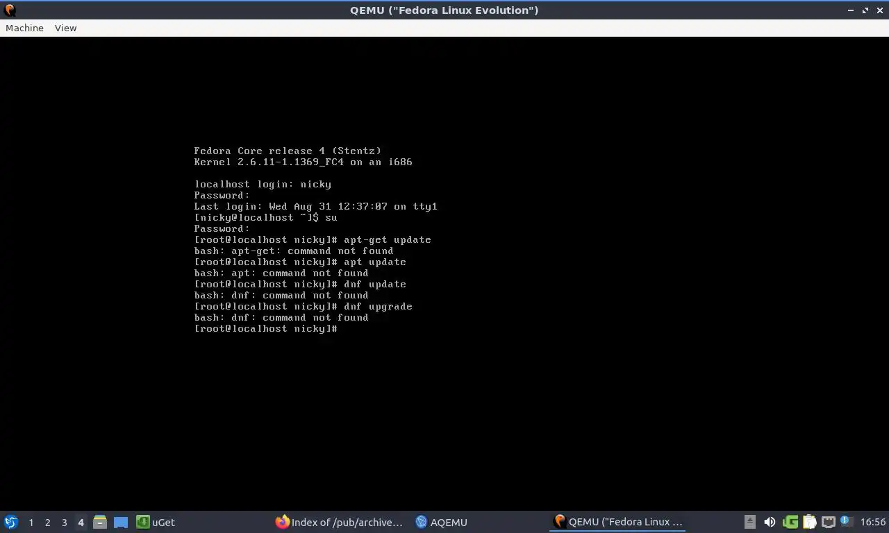The height and width of the screenshot is (533, 889).
Task: Open the update notifier tray icon
Action: [846, 521]
